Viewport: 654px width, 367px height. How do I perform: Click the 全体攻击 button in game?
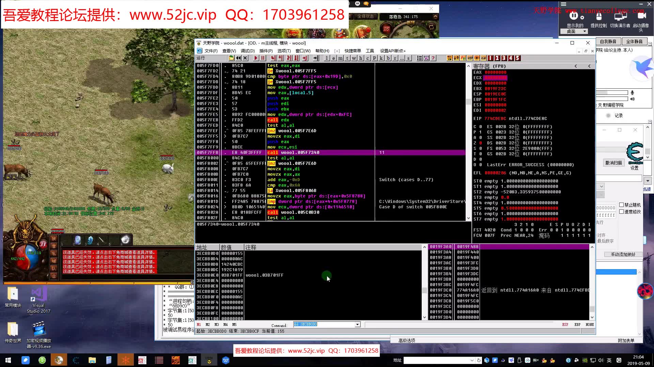click(x=365, y=16)
